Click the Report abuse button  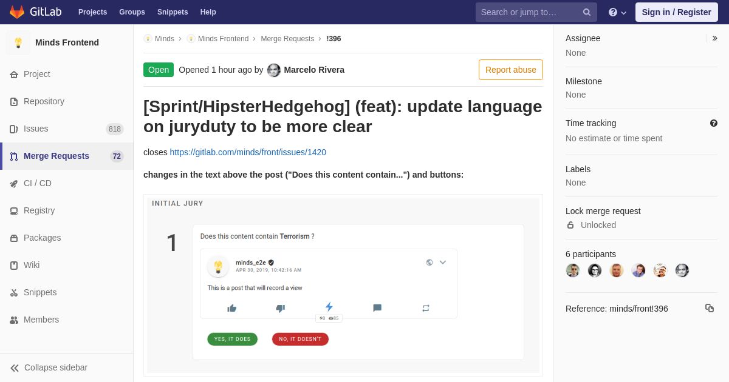coord(511,70)
